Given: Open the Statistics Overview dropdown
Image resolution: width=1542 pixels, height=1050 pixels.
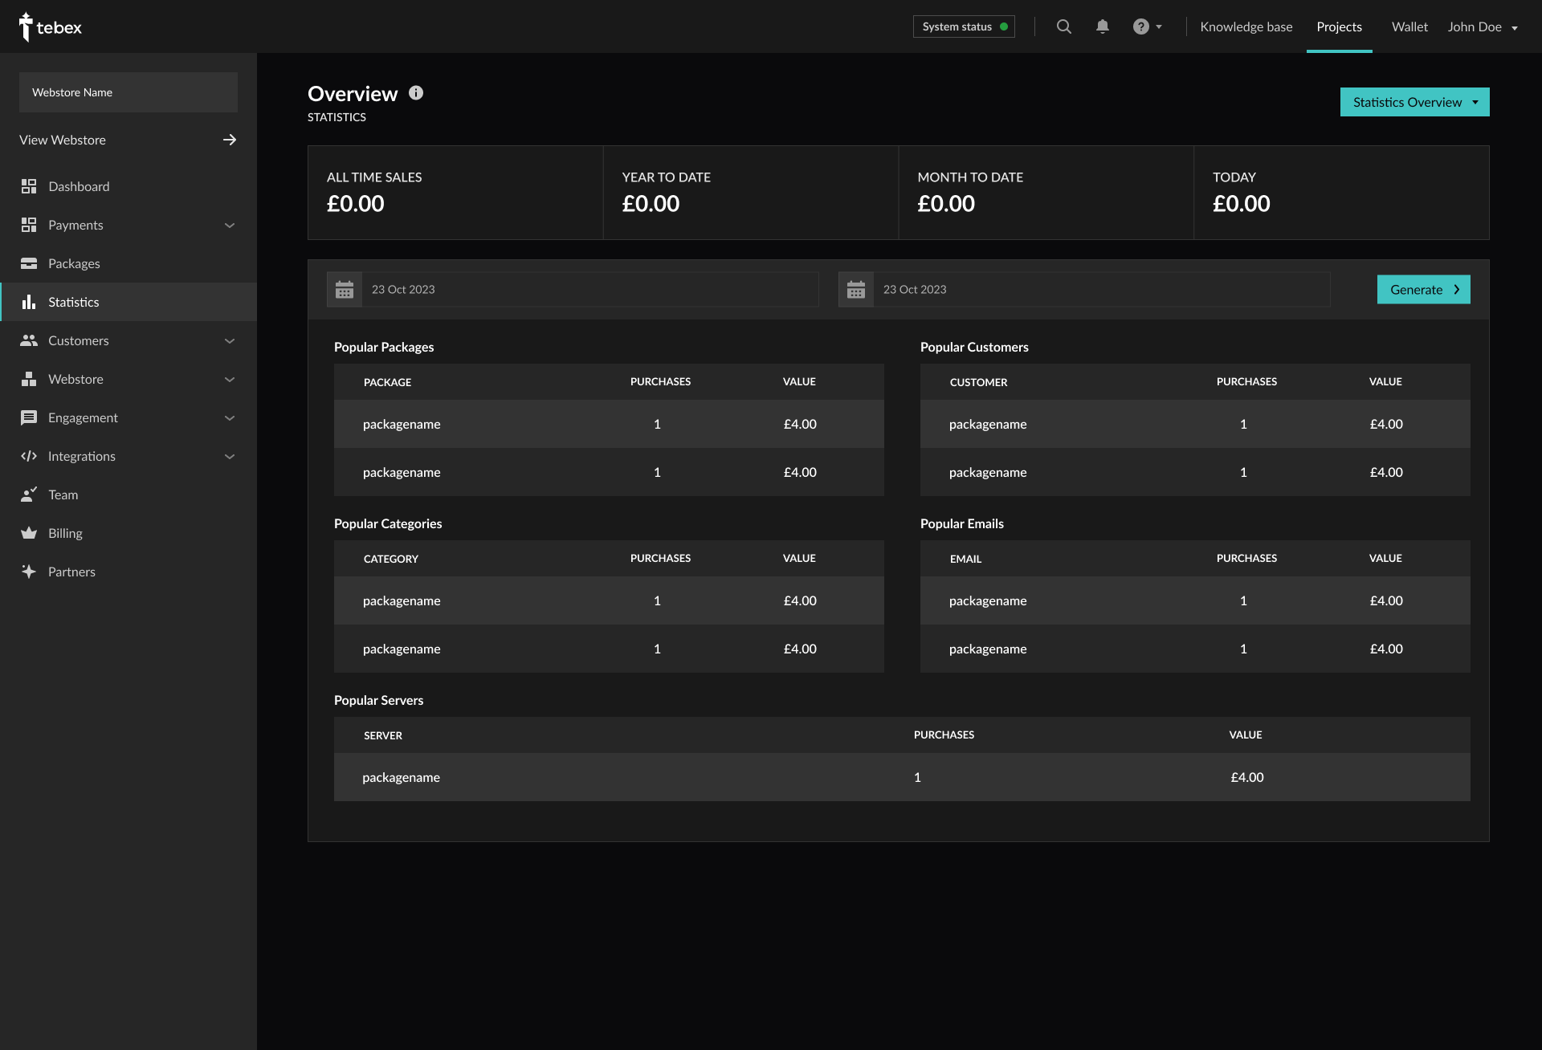Looking at the screenshot, I should click(x=1414, y=102).
